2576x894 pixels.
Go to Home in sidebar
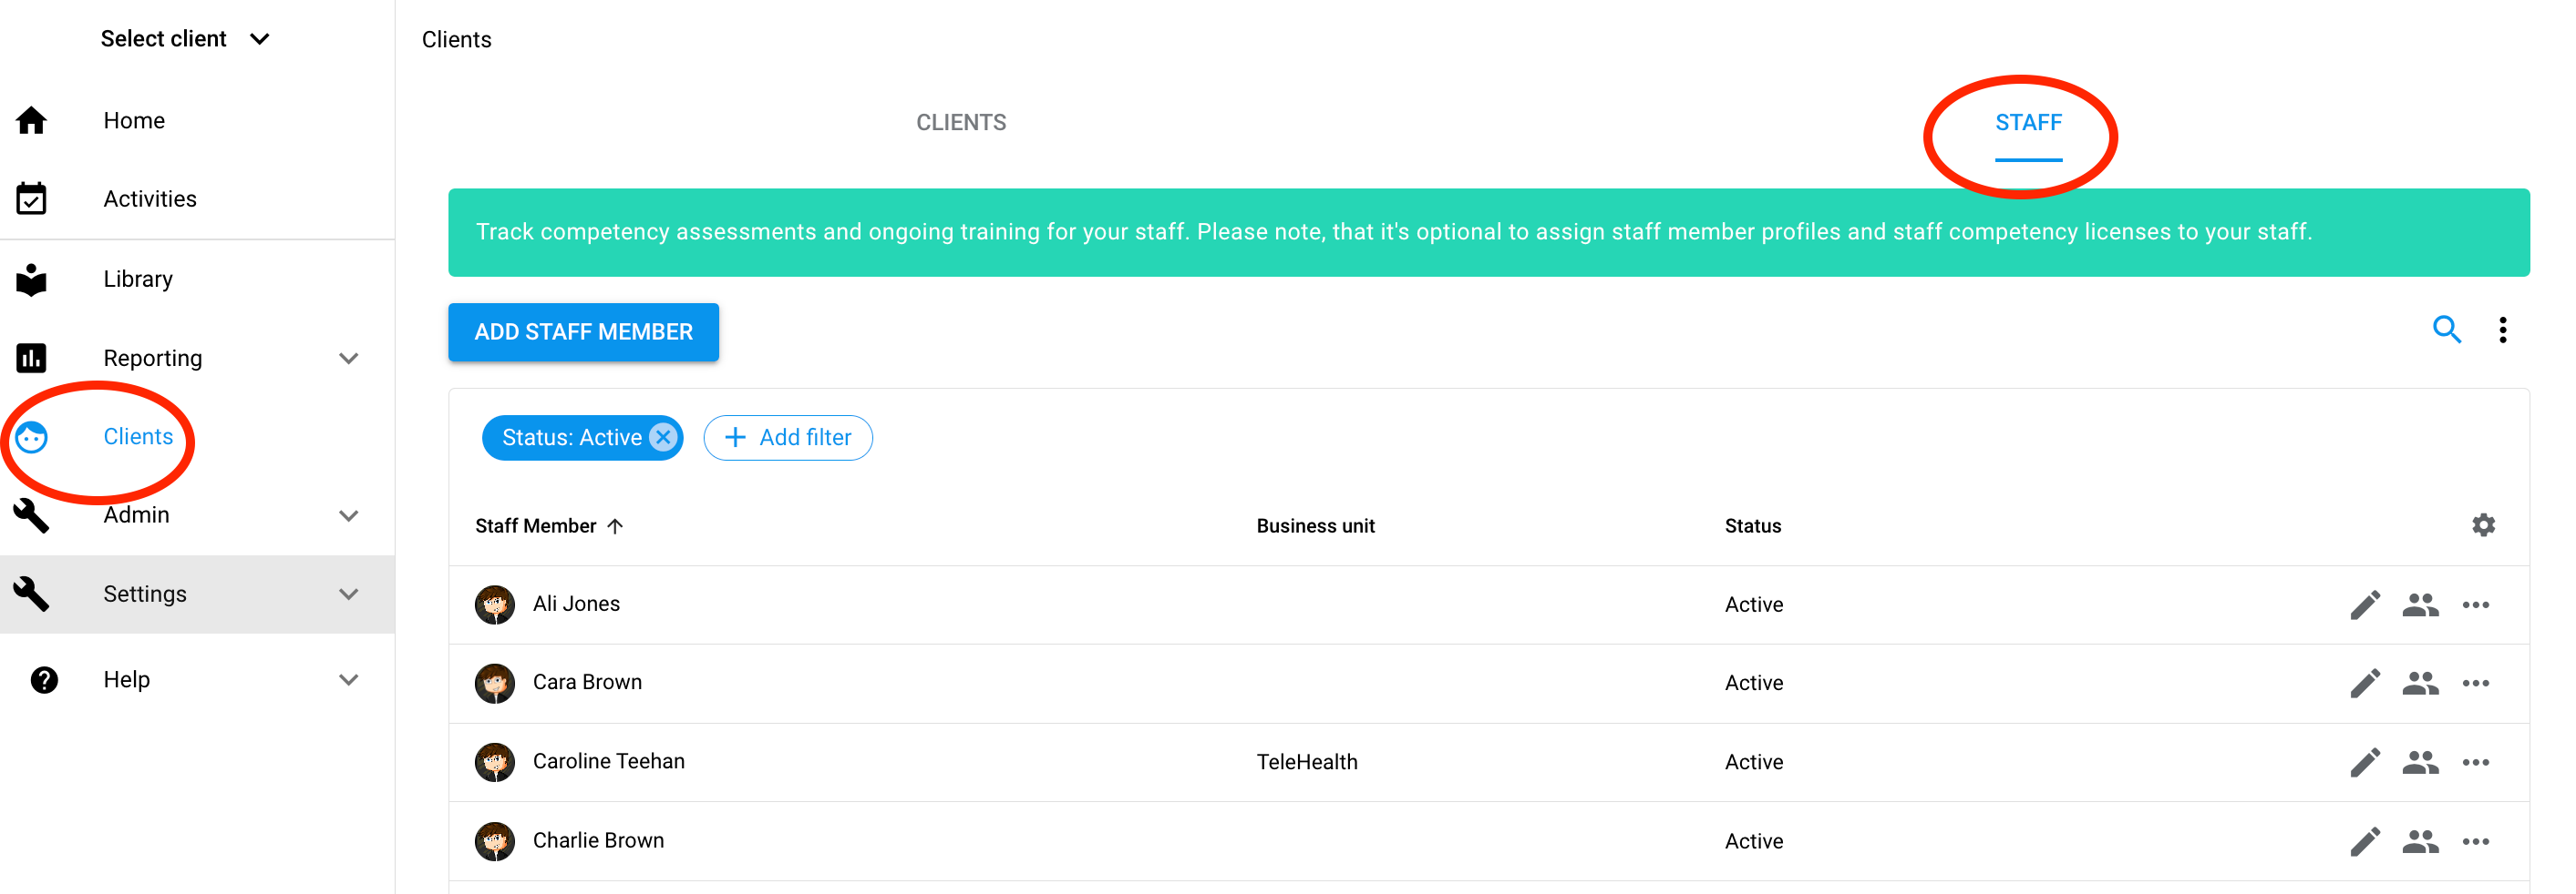(x=134, y=120)
